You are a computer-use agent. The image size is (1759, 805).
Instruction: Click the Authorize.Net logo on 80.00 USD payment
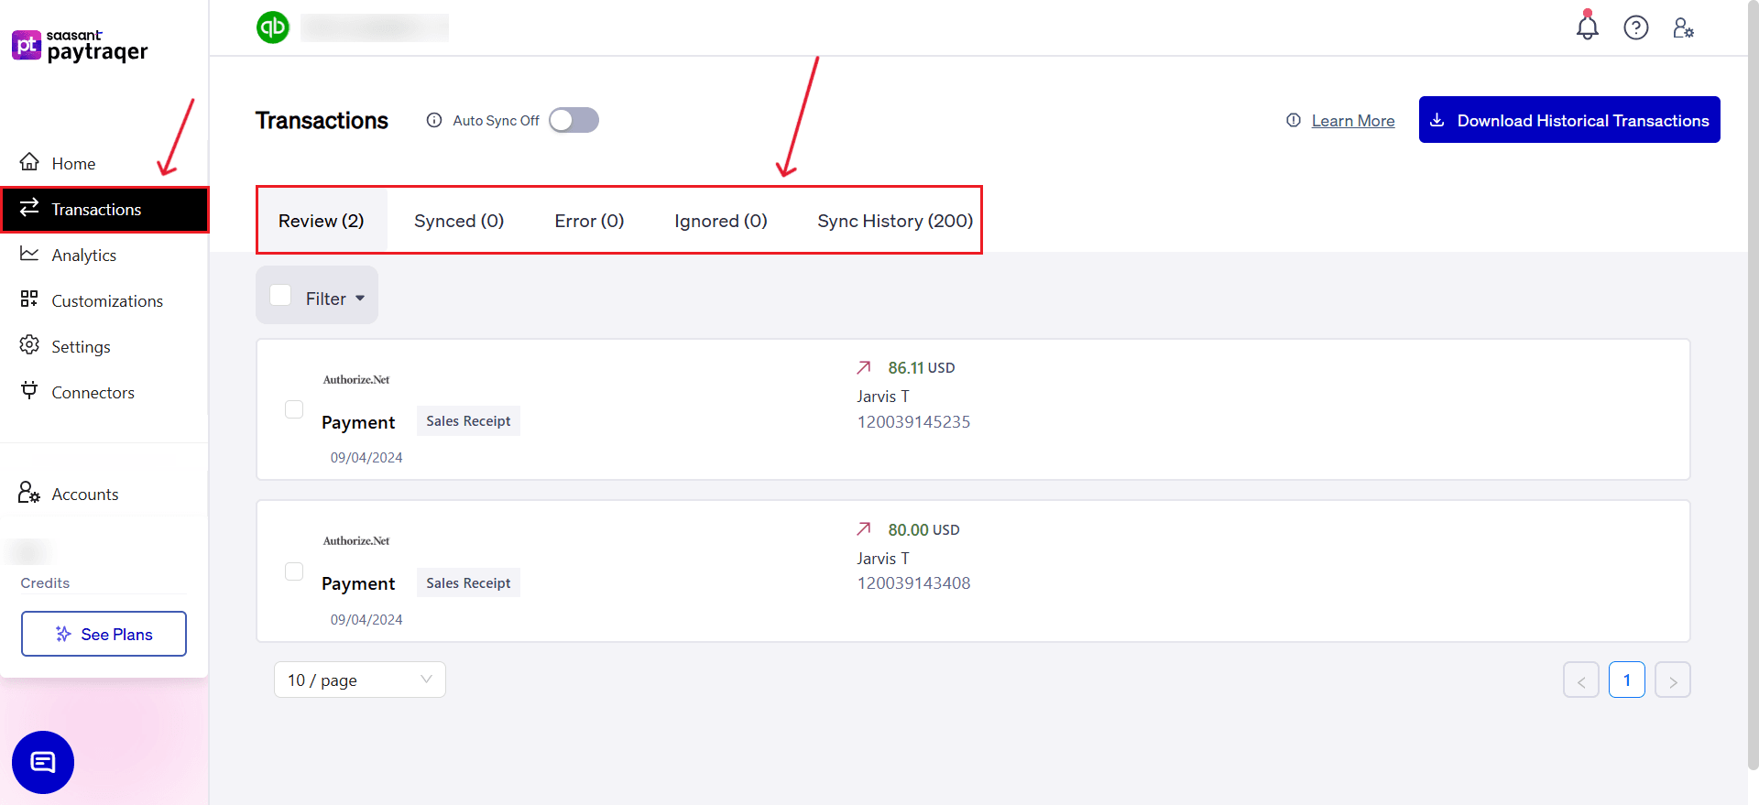tap(356, 540)
